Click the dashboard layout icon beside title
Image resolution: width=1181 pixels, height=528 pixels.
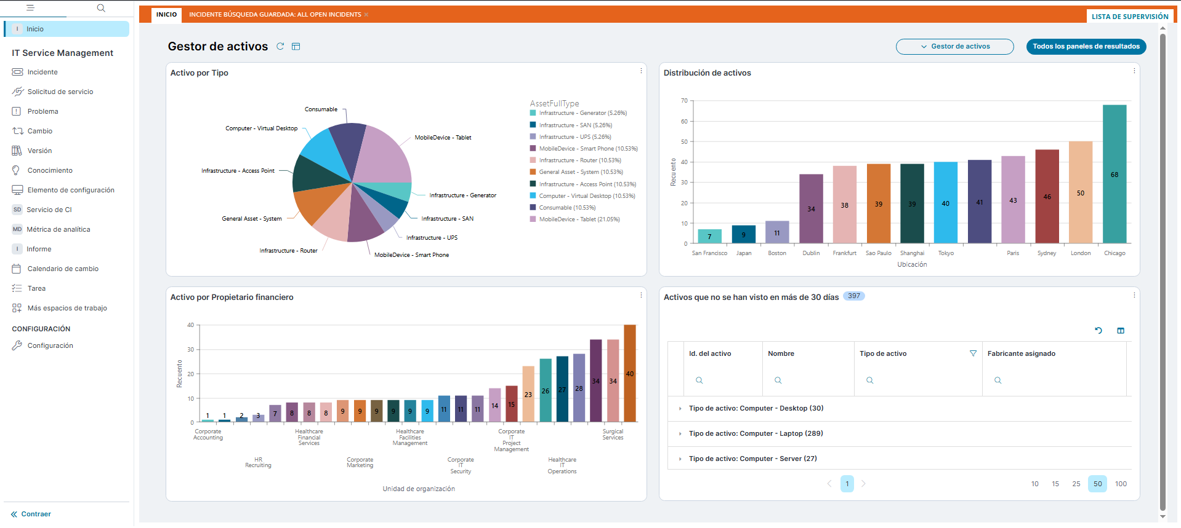click(296, 47)
